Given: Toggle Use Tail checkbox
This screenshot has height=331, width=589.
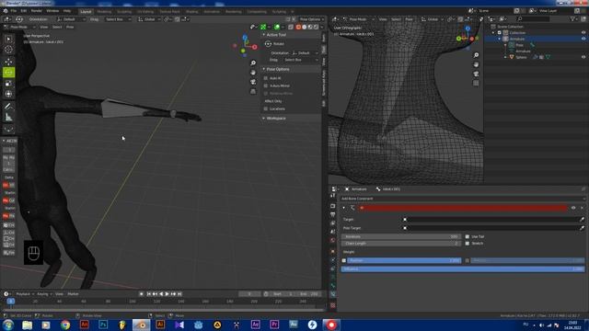Looking at the screenshot, I should click(468, 237).
